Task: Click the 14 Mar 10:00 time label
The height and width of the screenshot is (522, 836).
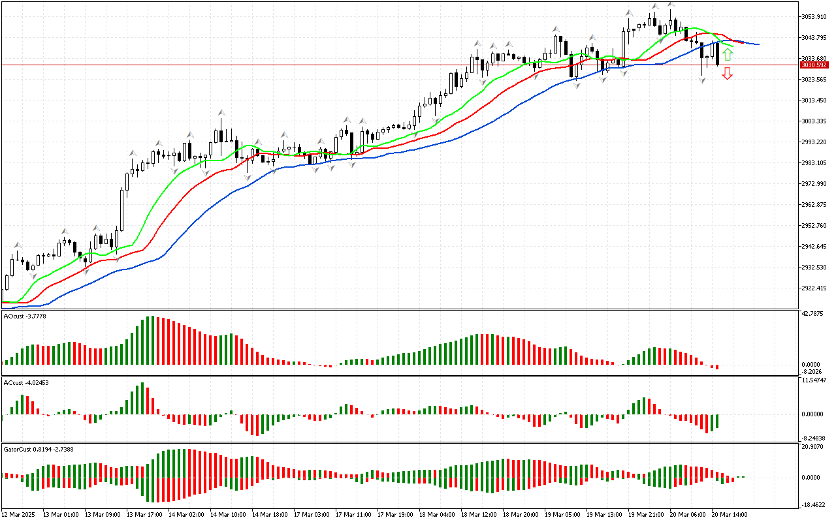Action: pos(229,514)
